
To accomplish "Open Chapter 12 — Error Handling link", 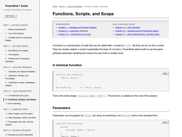I will pos(127,27).
